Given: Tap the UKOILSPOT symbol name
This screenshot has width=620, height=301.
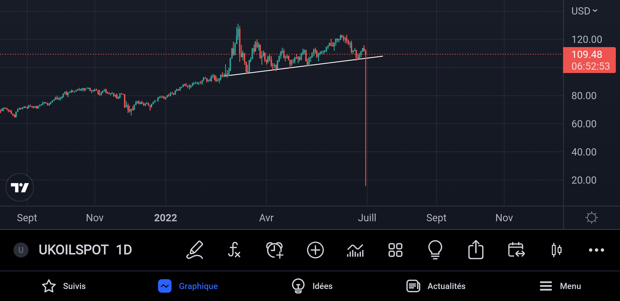Looking at the screenshot, I should 73,250.
